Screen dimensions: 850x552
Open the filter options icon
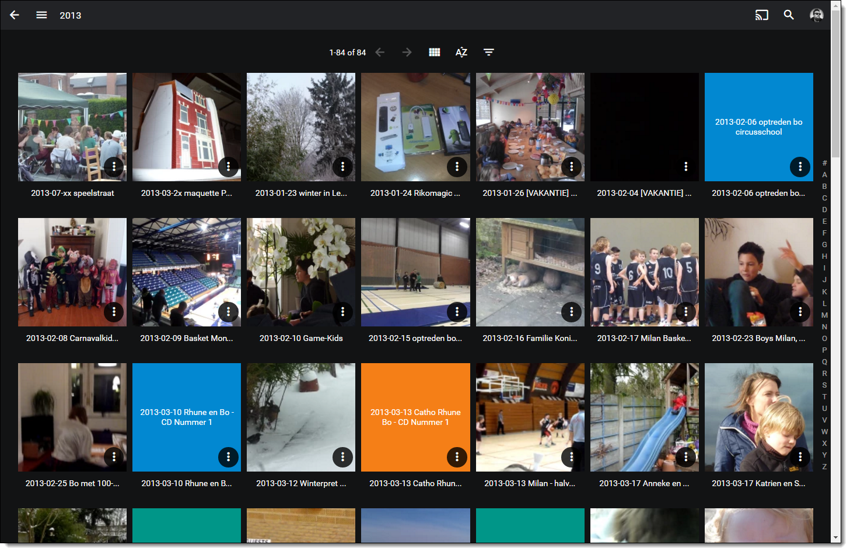click(x=488, y=52)
